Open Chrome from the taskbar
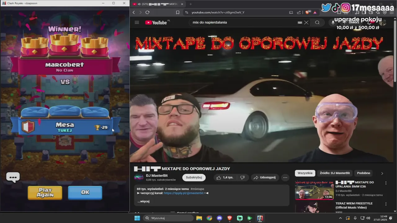This screenshot has width=397, height=223. pyautogui.click(x=209, y=218)
